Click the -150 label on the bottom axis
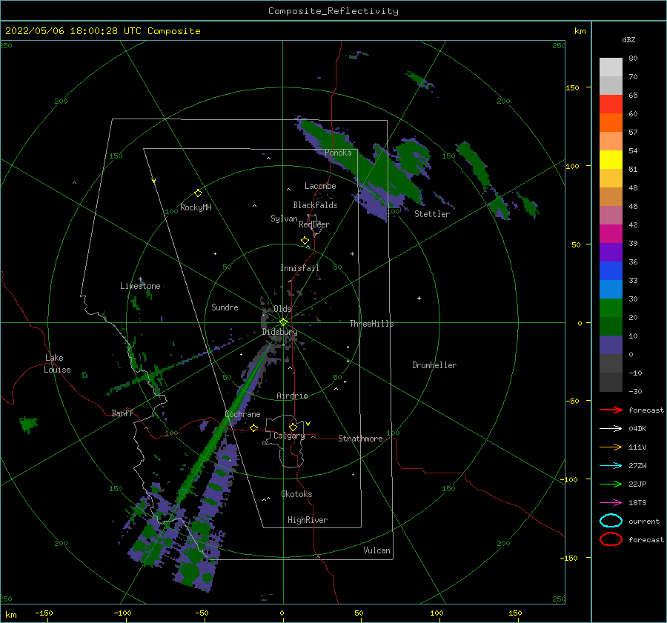This screenshot has width=667, height=623. point(44,613)
